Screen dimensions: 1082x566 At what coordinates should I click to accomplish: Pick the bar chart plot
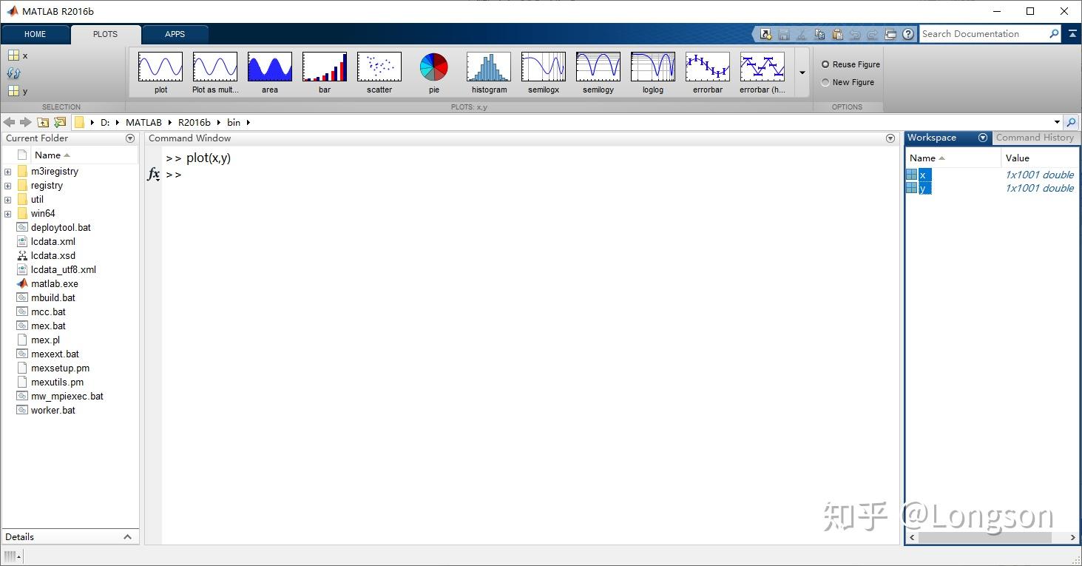pos(325,73)
